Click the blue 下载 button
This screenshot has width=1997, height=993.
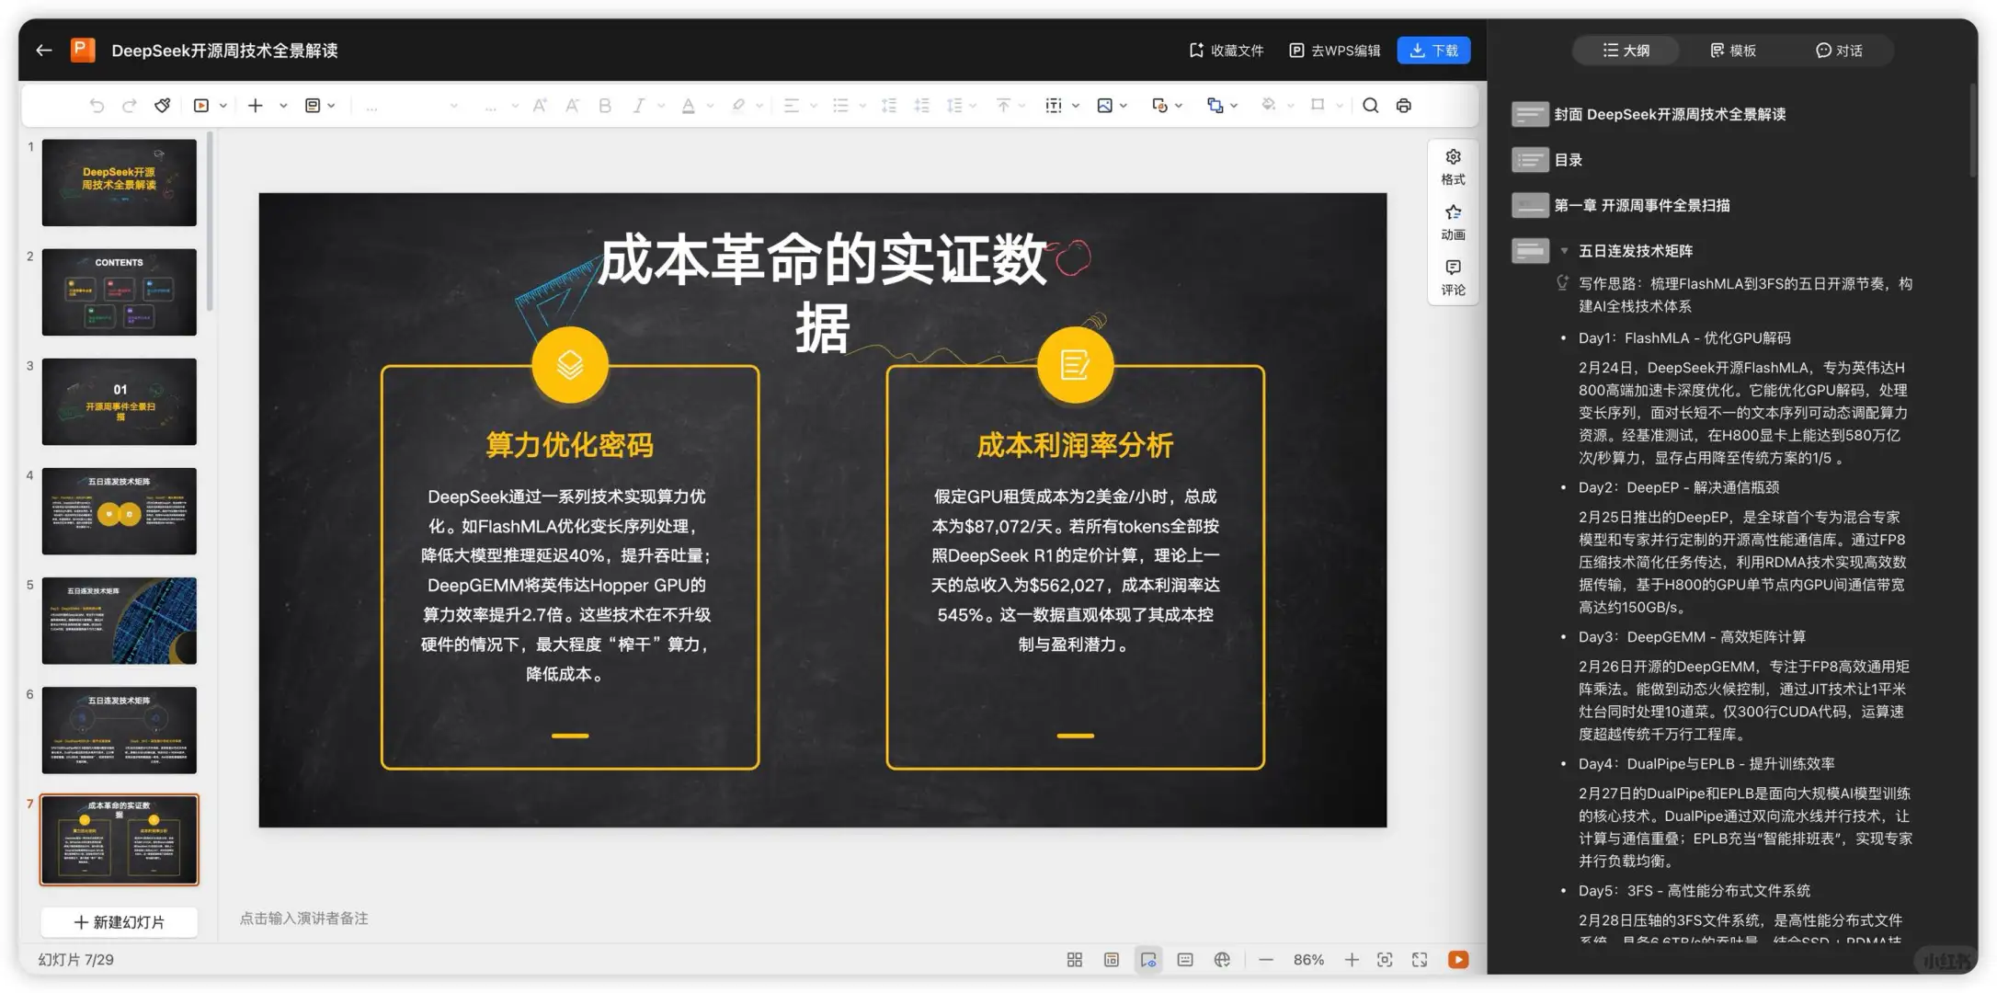pos(1433,51)
